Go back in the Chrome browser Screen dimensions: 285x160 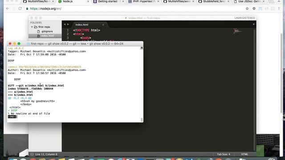pos(8,8)
